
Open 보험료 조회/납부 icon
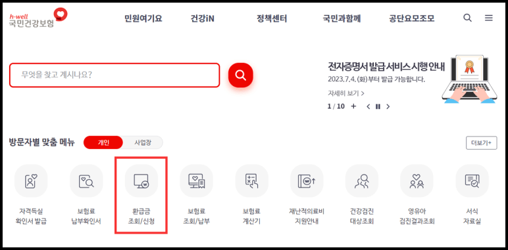coord(196,180)
